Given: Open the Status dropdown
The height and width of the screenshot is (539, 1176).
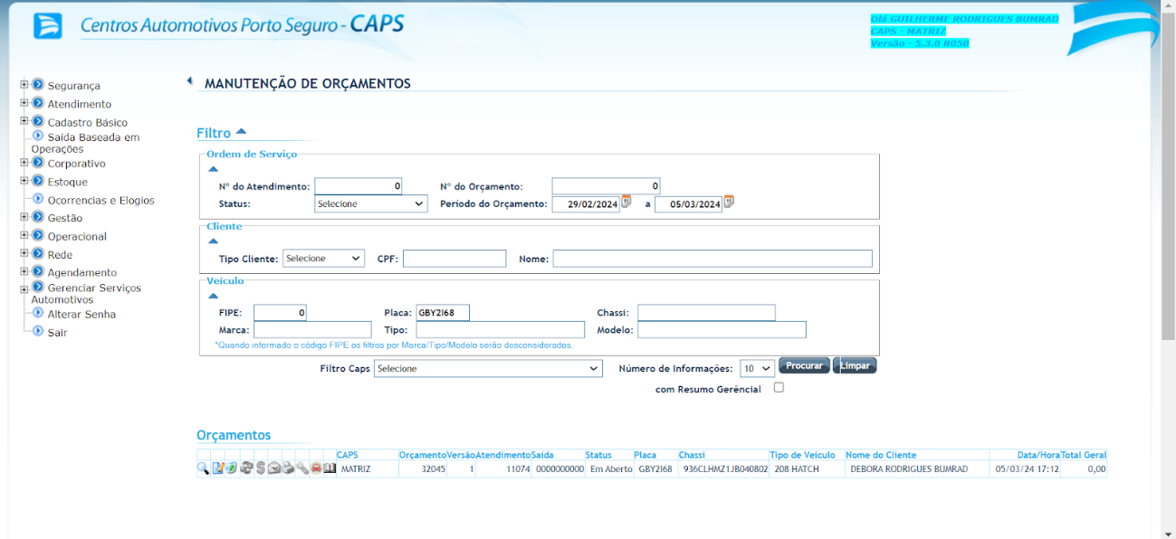Looking at the screenshot, I should click(371, 204).
